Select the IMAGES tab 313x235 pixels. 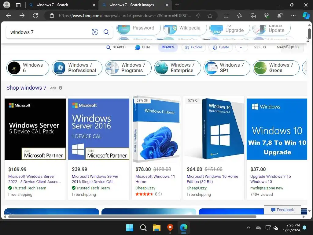[168, 47]
